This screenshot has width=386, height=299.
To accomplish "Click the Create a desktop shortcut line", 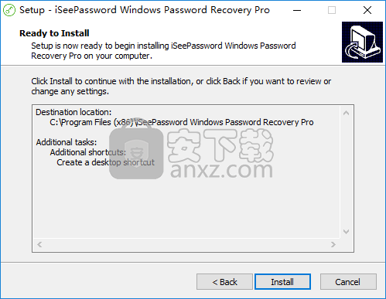I will click(x=105, y=162).
